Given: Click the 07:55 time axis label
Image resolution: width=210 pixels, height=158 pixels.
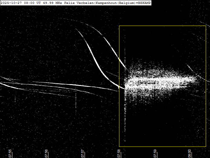Looking at the screenshot, I should tap(10, 153).
